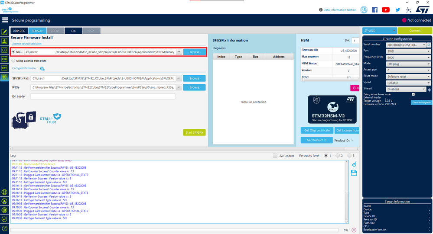Viewport: 433px width, 234px height.
Task: Switch to the RDP REG tab
Action: click(x=19, y=31)
